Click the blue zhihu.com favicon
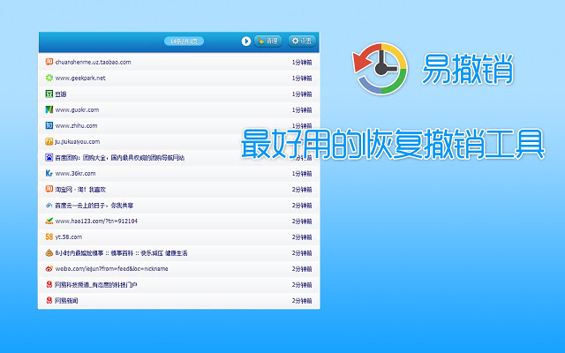The image size is (565, 353). pyautogui.click(x=49, y=125)
